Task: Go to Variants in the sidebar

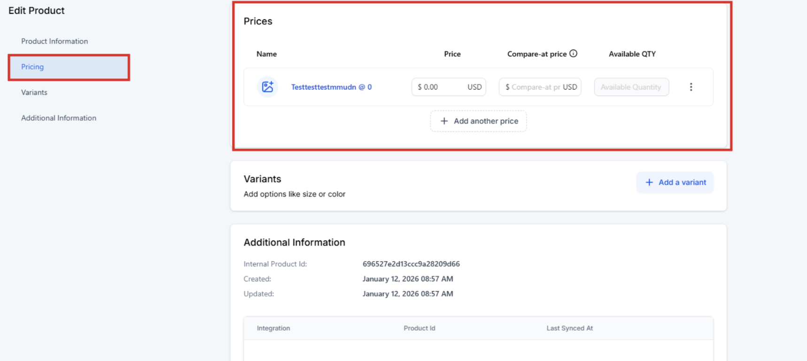Action: pos(34,92)
